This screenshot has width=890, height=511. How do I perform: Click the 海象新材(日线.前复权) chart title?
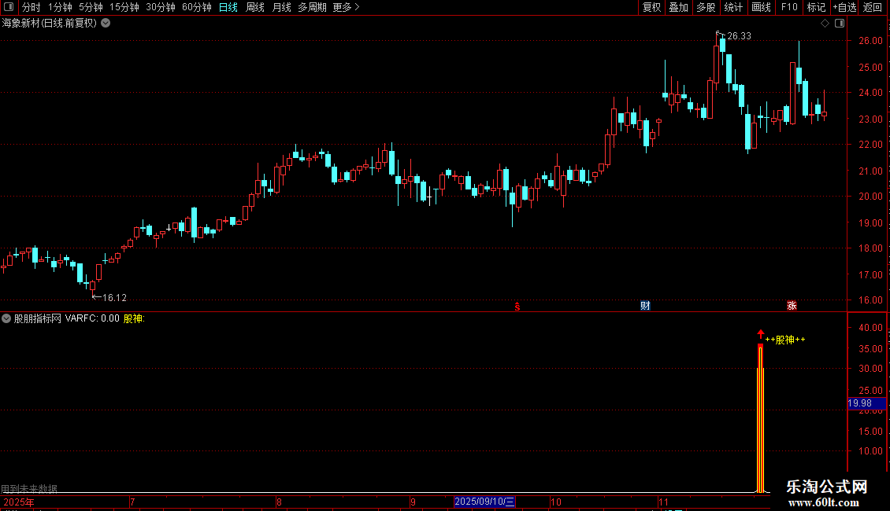click(x=50, y=24)
